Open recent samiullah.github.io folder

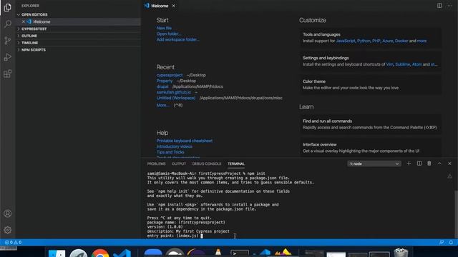(173, 92)
